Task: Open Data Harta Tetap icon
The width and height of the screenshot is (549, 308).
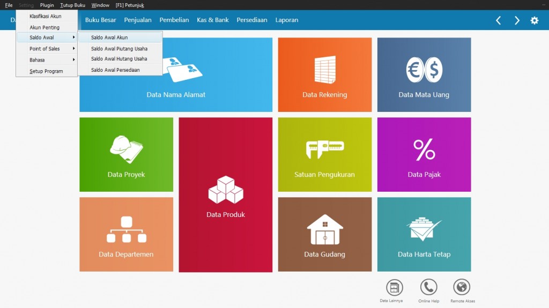Action: tap(424, 229)
